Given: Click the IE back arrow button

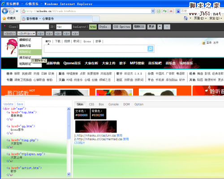Looking at the screenshot, I should (x=5, y=11).
